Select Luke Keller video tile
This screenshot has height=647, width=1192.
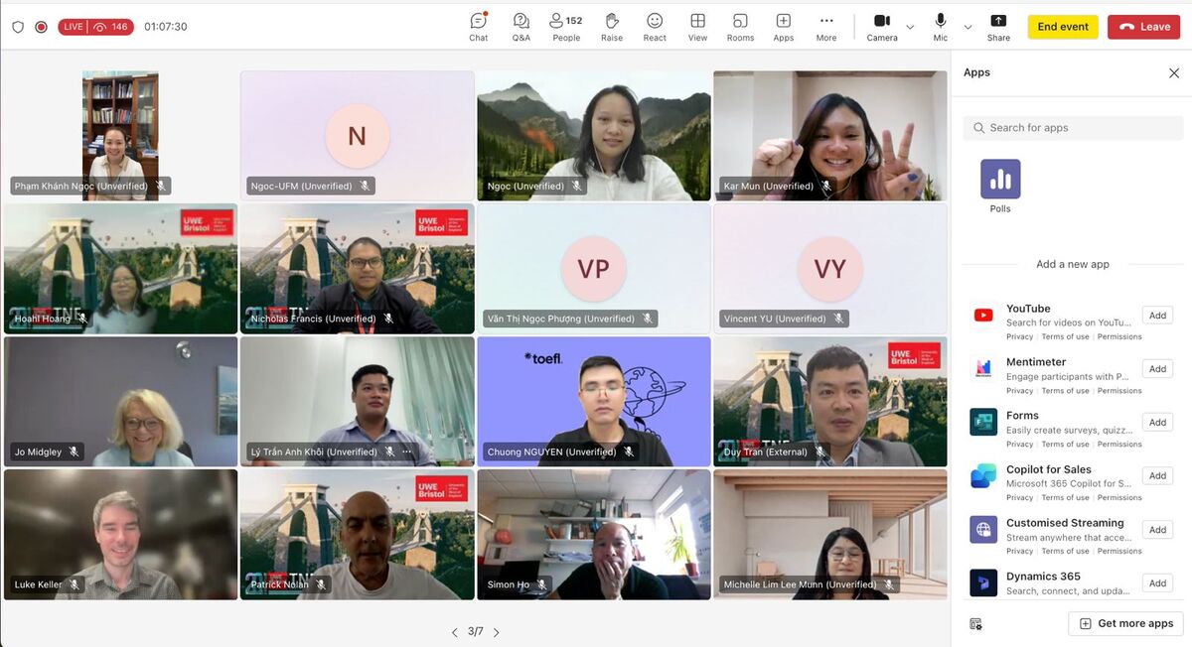tap(120, 534)
